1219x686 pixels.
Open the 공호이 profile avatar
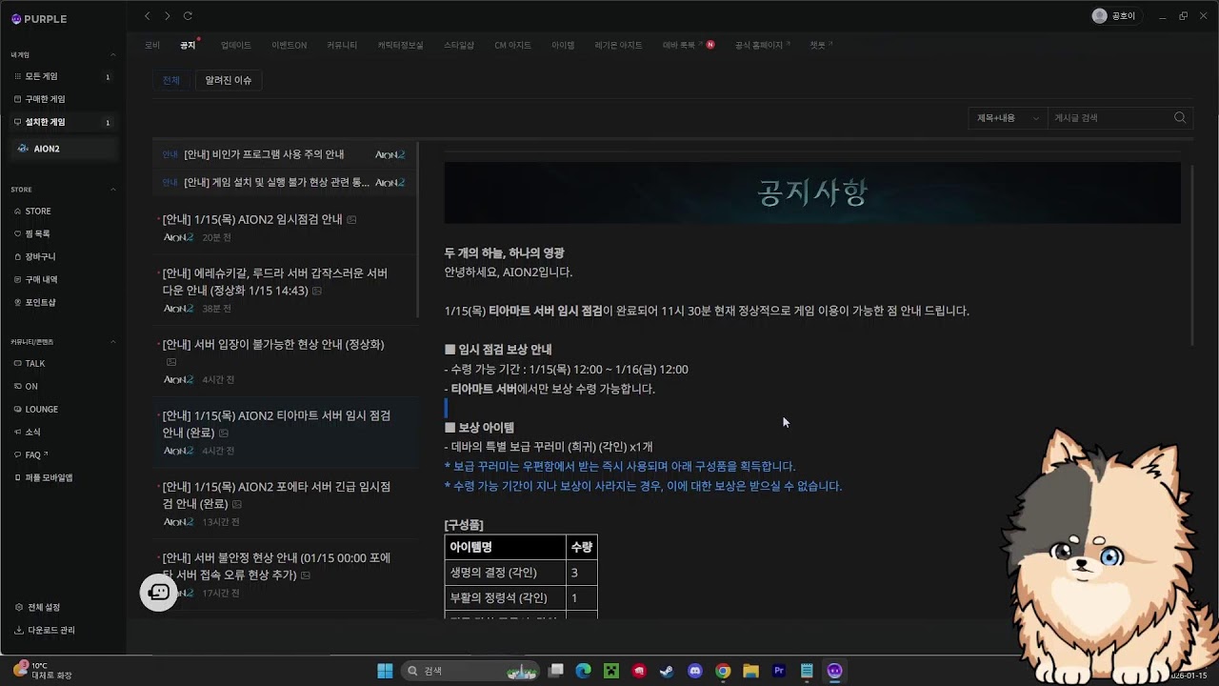(x=1100, y=16)
